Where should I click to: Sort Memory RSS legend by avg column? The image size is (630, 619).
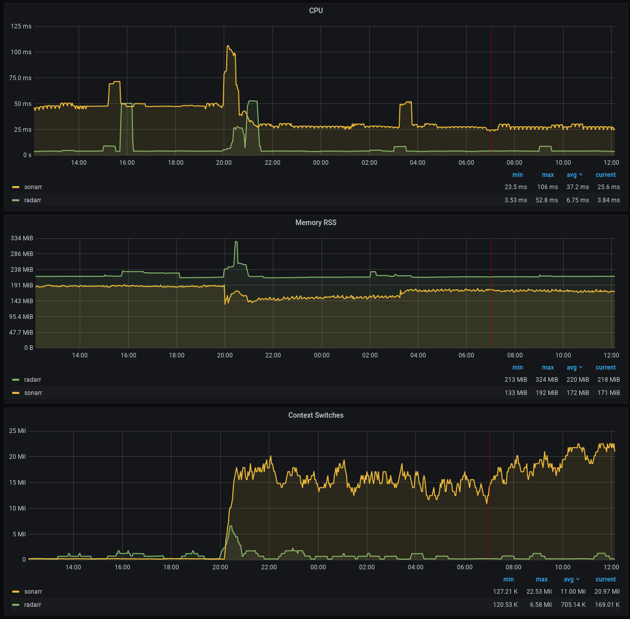572,368
